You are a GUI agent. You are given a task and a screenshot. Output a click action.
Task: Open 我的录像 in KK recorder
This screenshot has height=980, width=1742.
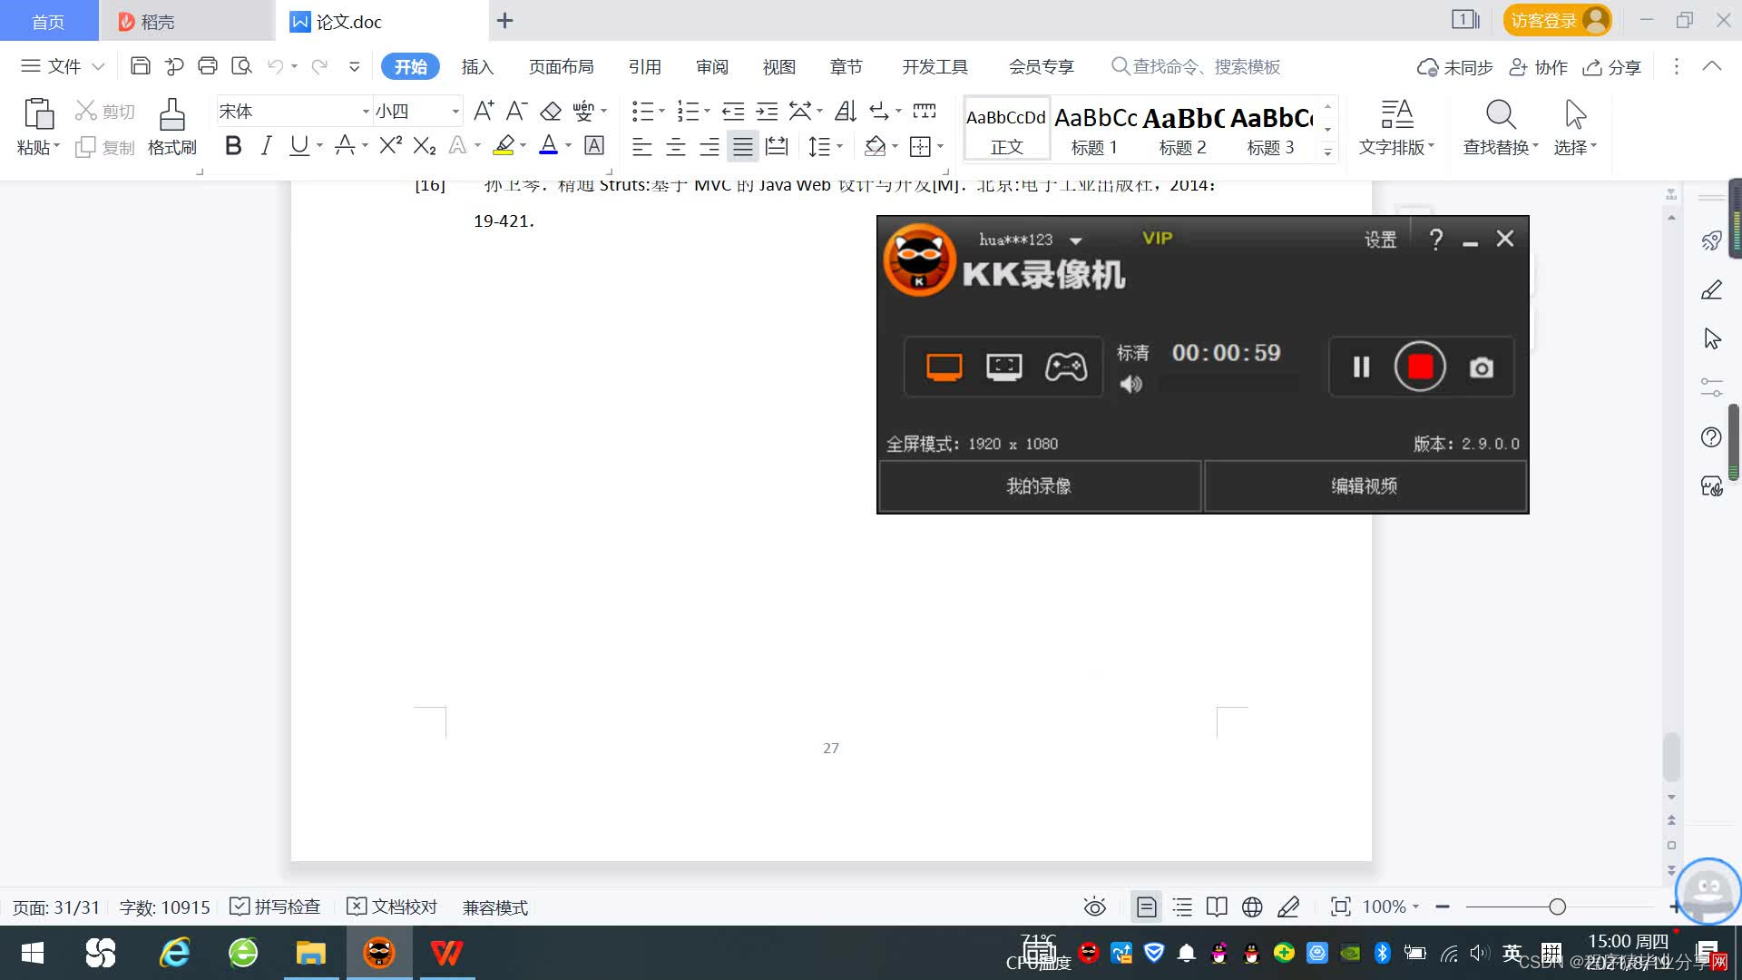point(1039,486)
